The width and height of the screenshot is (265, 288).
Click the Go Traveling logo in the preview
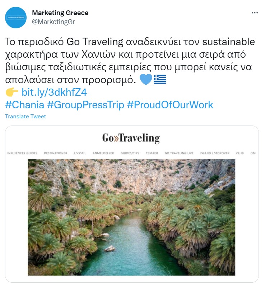click(x=131, y=138)
